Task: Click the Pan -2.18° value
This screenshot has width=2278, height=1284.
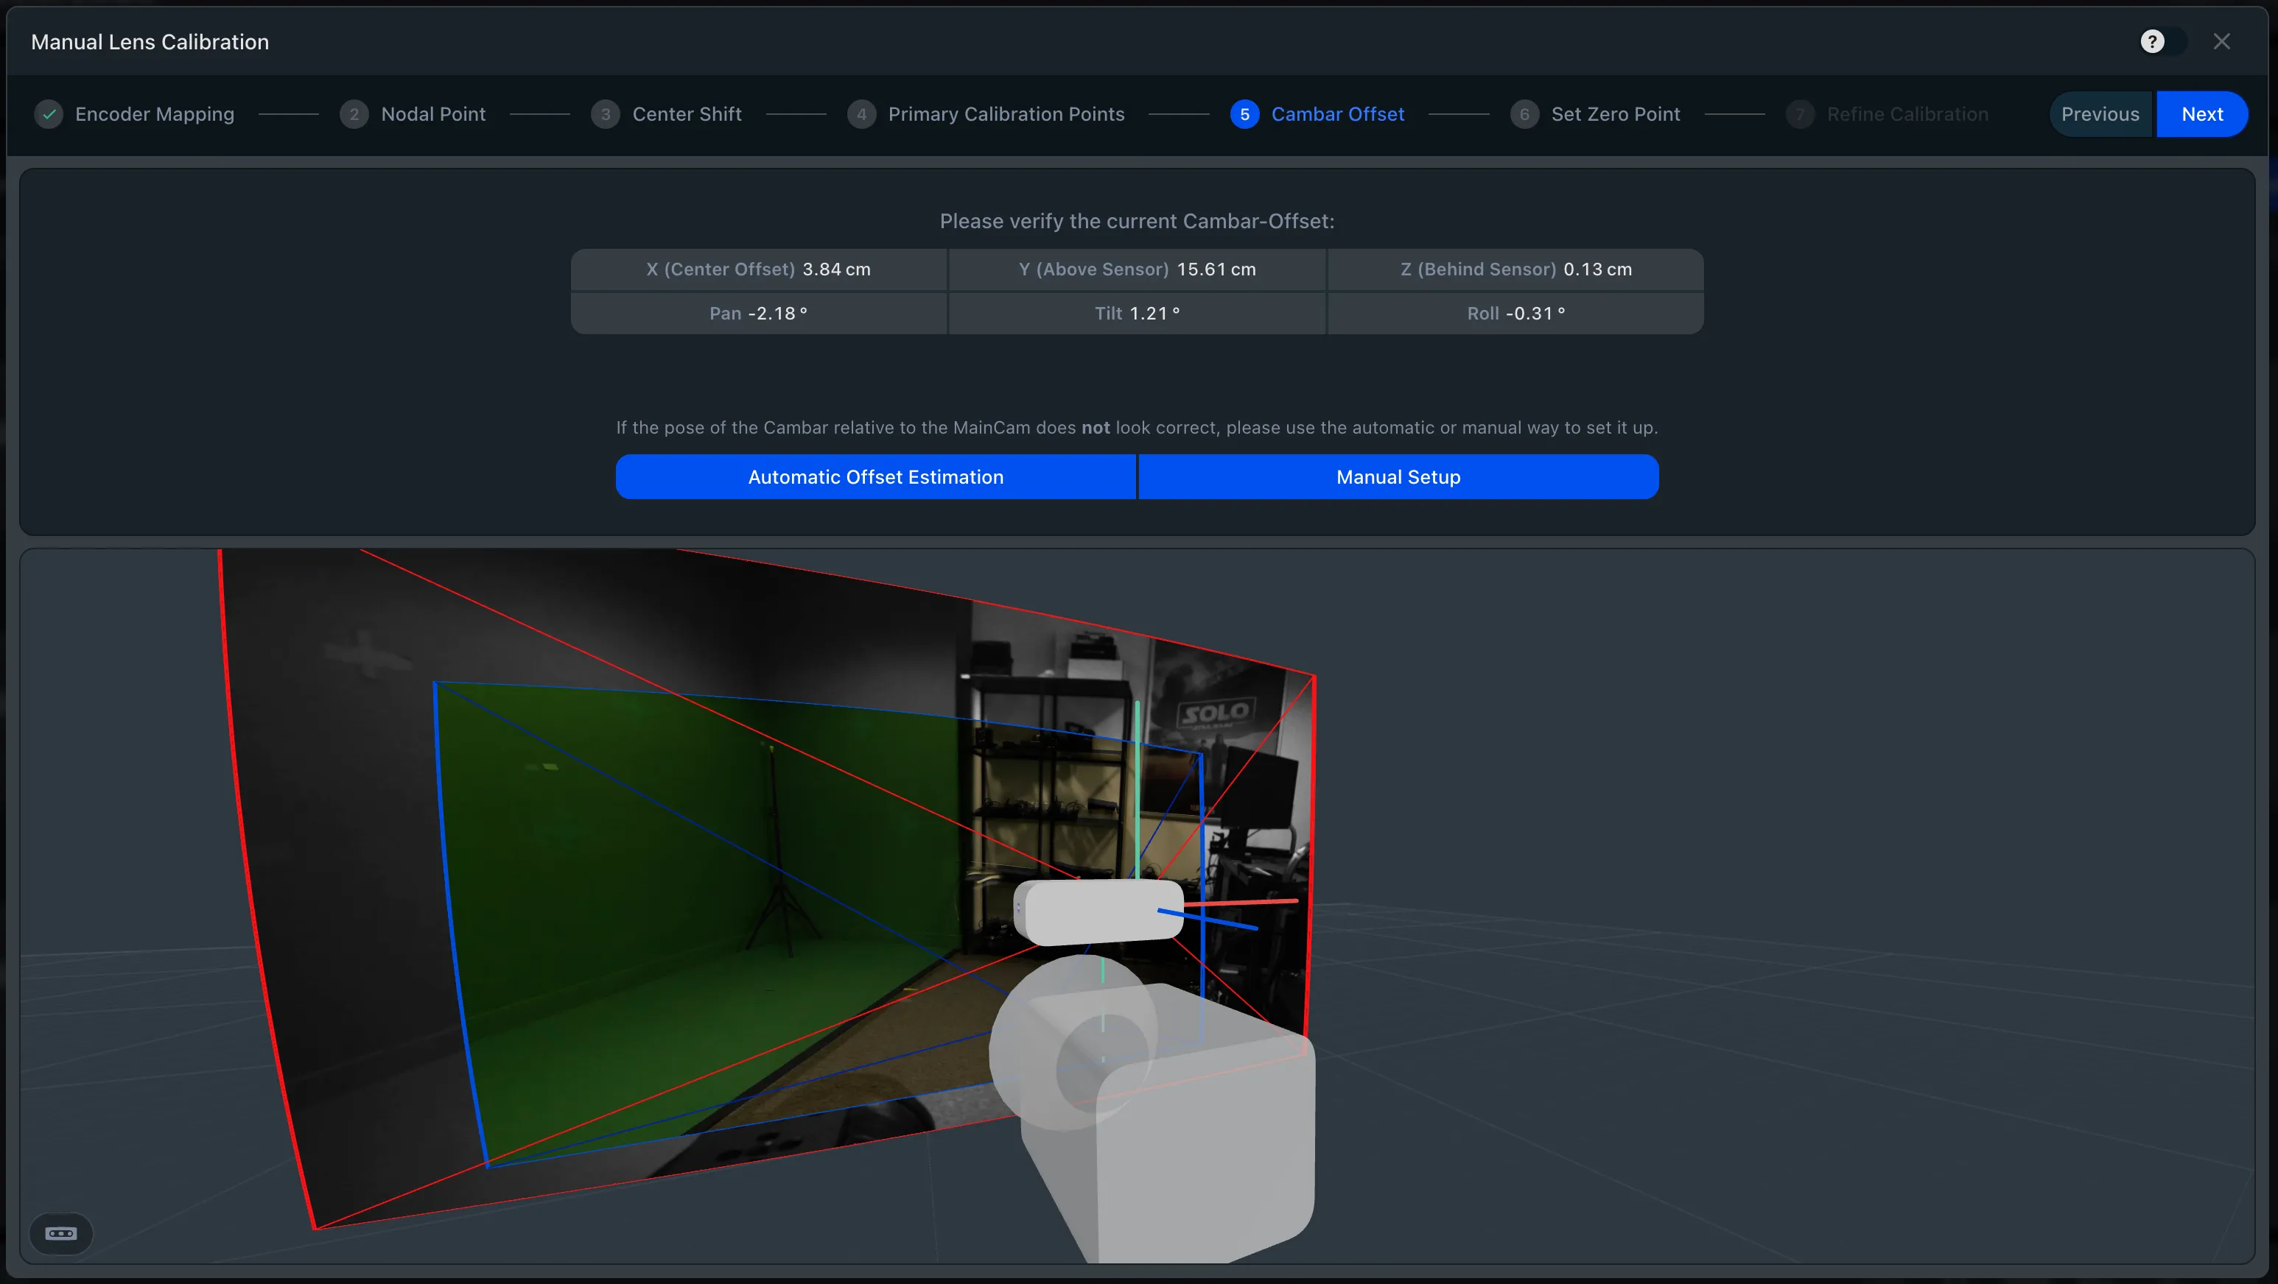Action: (759, 314)
